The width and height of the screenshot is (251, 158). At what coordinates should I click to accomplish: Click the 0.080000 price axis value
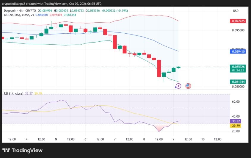pyautogui.click(x=238, y=87)
